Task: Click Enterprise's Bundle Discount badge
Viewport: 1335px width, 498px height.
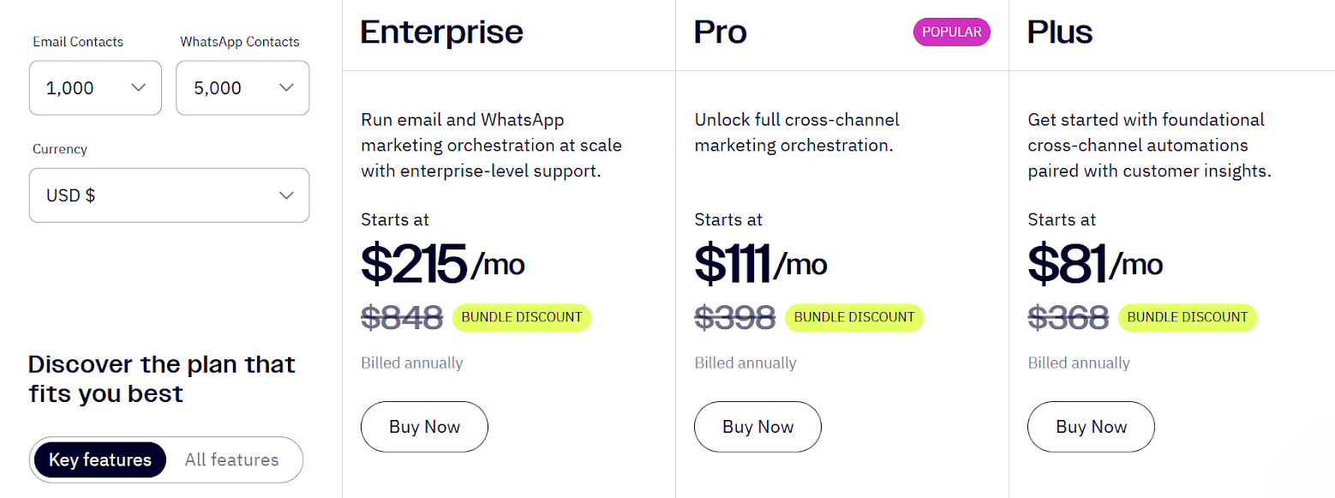Action: pos(521,317)
